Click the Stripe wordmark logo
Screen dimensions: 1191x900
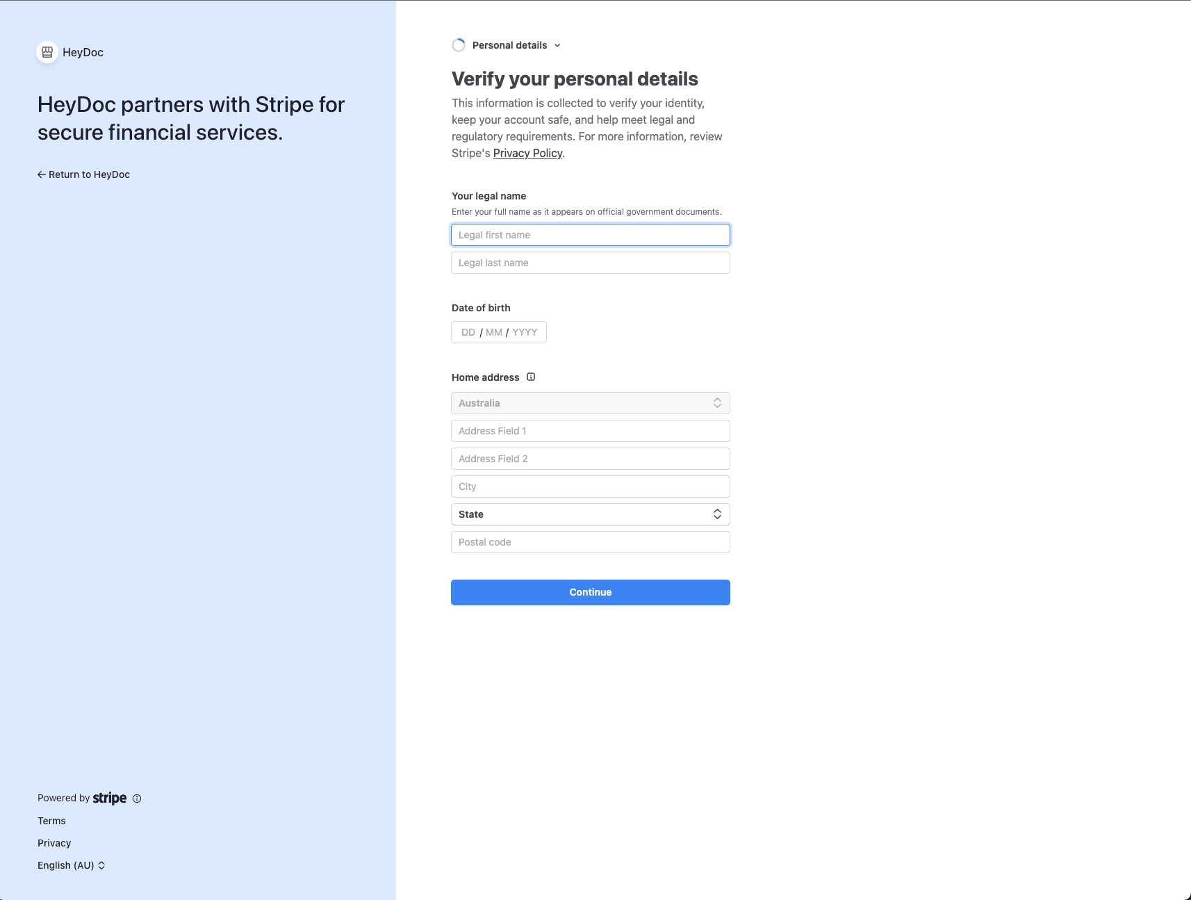[x=109, y=798]
